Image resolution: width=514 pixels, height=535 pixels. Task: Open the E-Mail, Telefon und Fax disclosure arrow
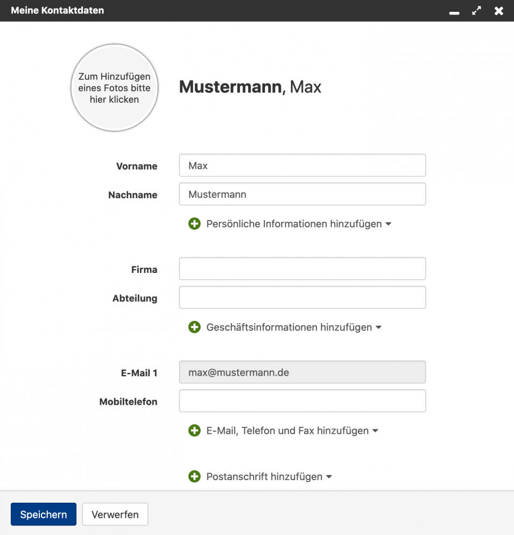tap(376, 431)
